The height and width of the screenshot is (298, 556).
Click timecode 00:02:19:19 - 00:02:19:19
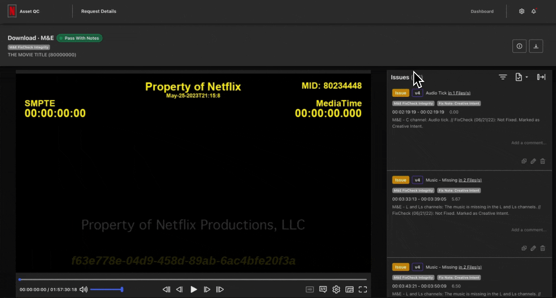[418, 112]
